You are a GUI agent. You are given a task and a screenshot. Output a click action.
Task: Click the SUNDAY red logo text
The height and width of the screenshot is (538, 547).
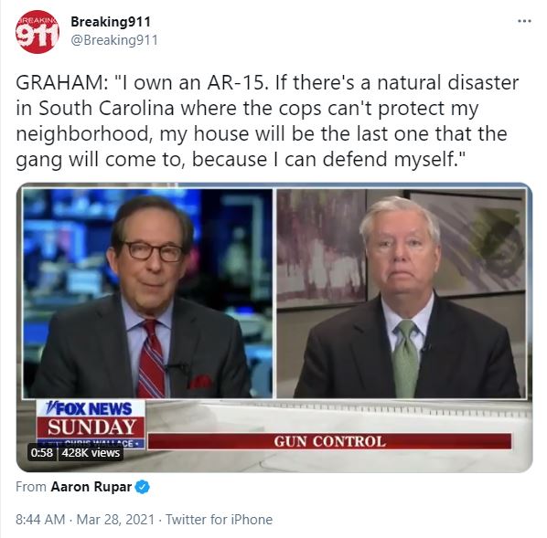point(91,427)
